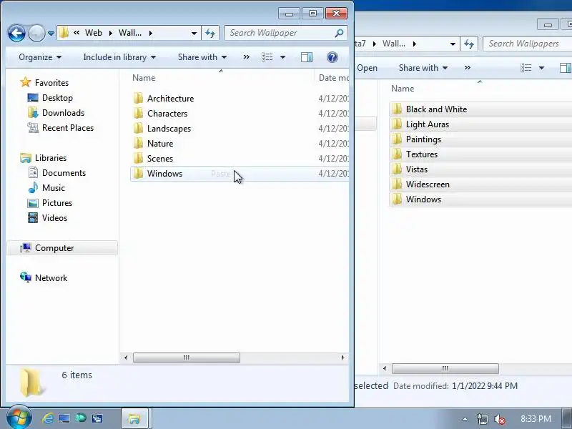Screen dimensions: 572x429
Task: Refresh the back Wallpapers window
Action: (469, 44)
